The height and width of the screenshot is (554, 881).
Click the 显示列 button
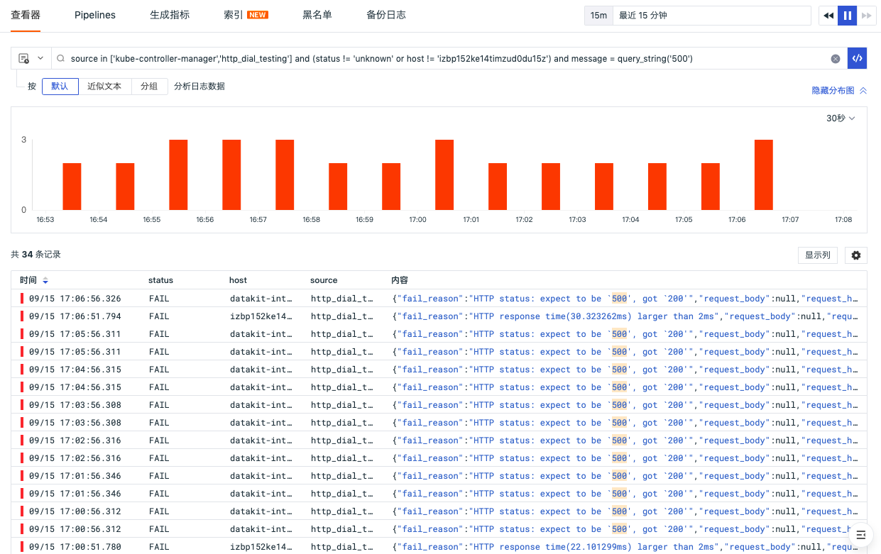[818, 255]
